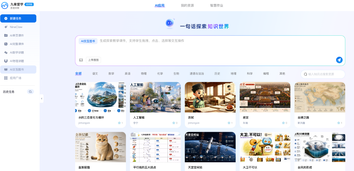Select the 物理 category filter
This screenshot has width=354, height=171.
point(144,74)
